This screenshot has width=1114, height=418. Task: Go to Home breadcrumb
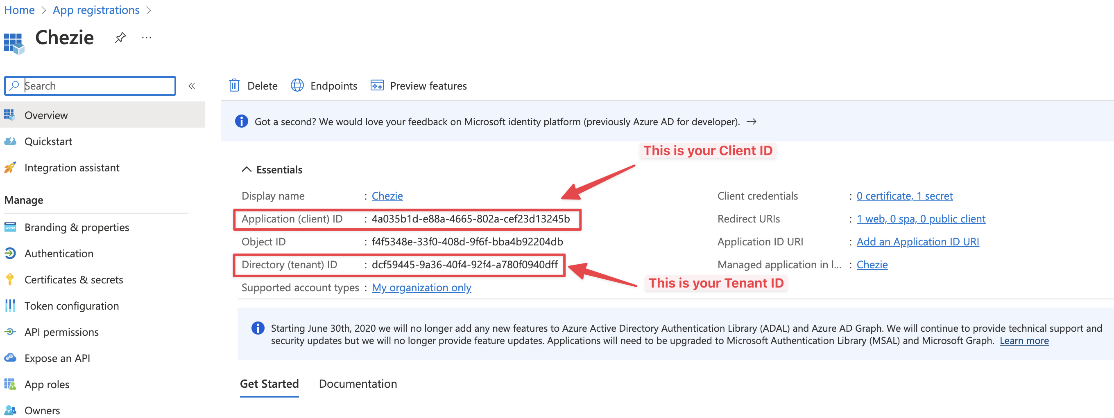pos(20,10)
